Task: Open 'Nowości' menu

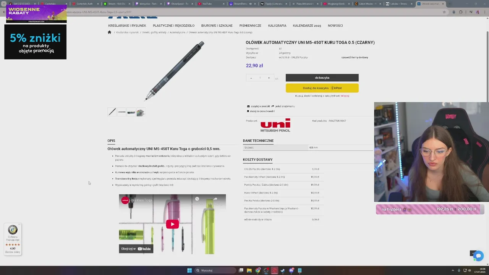Action: (x=335, y=26)
